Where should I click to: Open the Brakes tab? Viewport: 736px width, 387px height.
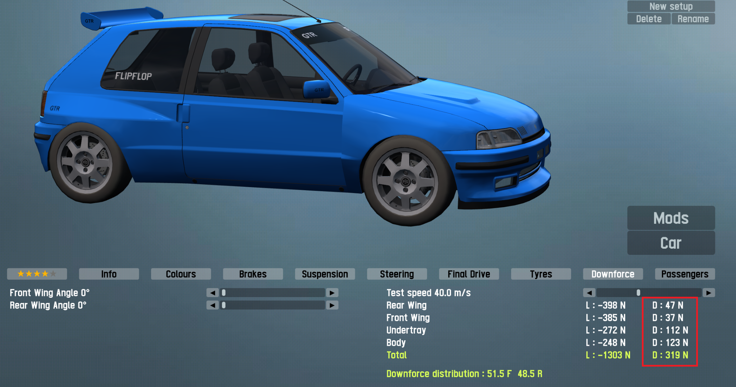tap(253, 274)
